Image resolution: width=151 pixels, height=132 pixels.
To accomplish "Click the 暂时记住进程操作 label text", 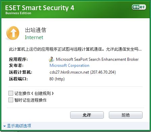I will coord(30,100).
